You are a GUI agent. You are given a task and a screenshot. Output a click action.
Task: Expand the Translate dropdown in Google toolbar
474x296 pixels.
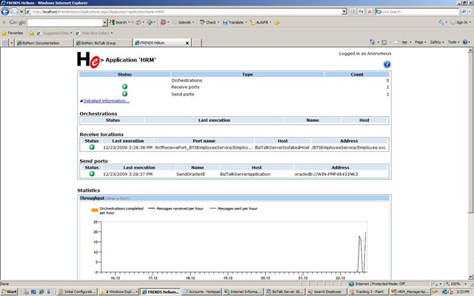246,22
